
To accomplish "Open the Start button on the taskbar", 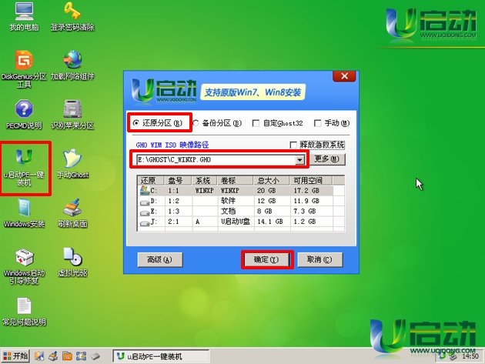I will click(15, 356).
